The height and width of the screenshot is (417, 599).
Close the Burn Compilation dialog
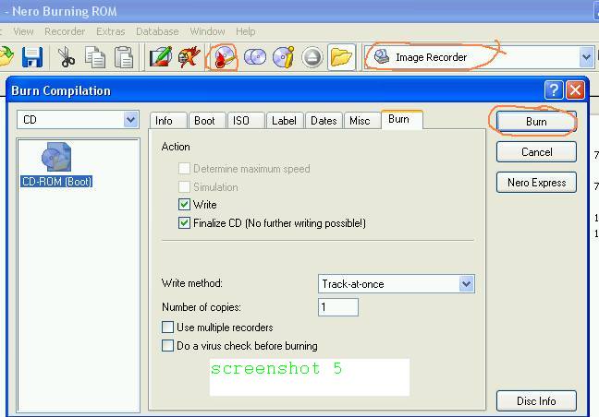click(x=575, y=90)
